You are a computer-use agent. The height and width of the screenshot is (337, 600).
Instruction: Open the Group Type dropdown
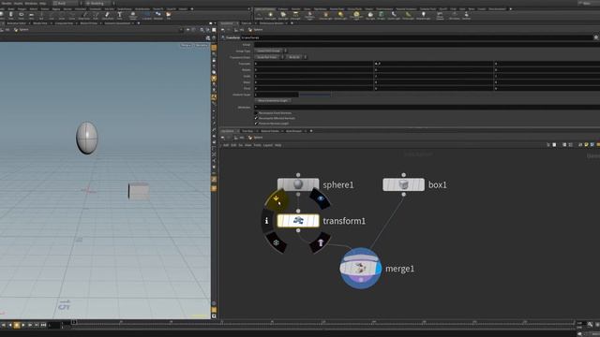[271, 51]
